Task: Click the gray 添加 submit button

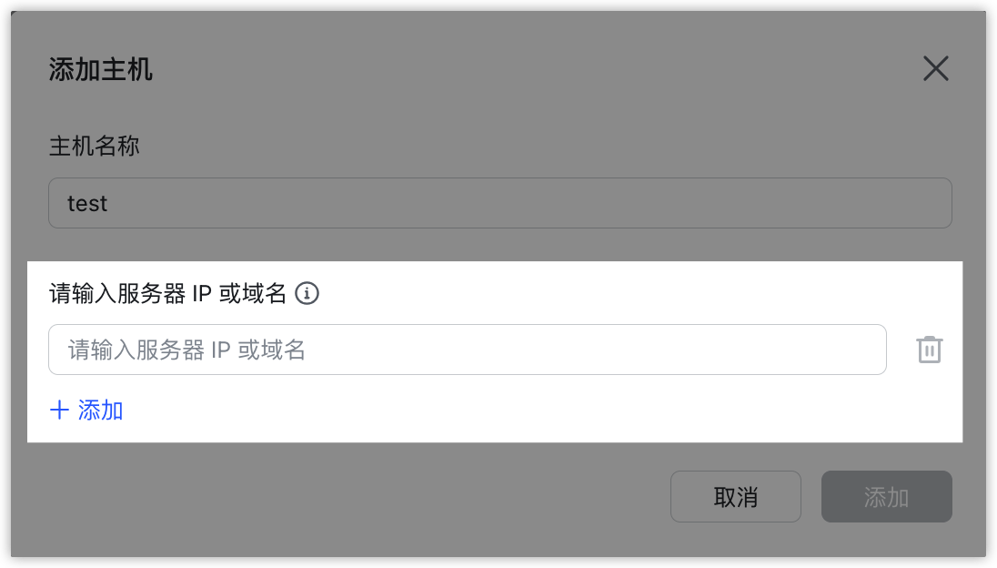Action: point(886,497)
